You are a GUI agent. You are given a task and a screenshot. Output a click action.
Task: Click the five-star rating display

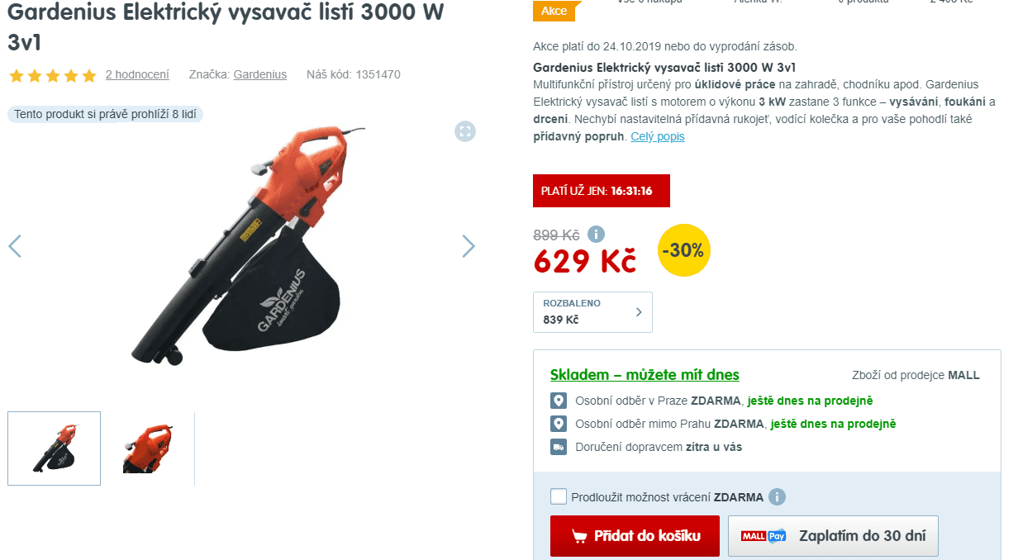[53, 75]
